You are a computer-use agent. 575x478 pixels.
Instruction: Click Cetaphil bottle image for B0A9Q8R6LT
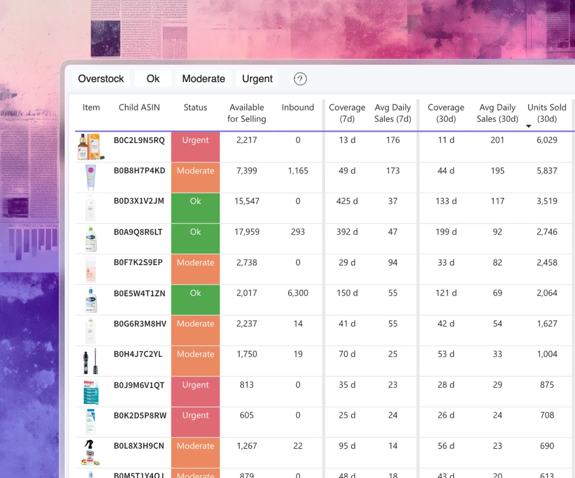[91, 239]
